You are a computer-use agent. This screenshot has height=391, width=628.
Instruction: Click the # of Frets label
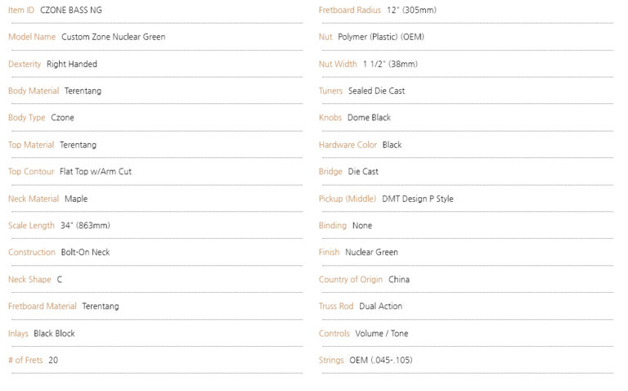point(25,360)
